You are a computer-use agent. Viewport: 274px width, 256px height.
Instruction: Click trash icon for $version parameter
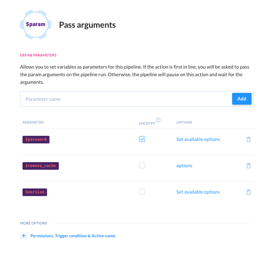click(x=248, y=192)
